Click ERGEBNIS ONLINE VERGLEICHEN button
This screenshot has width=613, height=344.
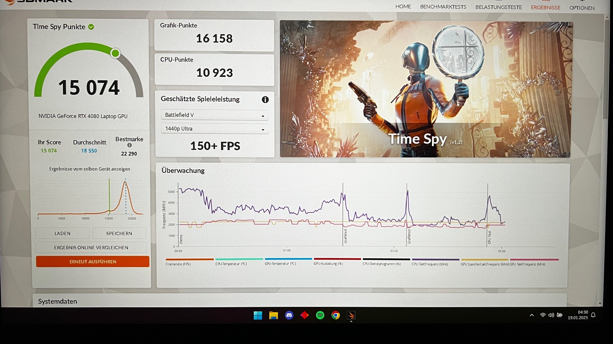click(91, 248)
